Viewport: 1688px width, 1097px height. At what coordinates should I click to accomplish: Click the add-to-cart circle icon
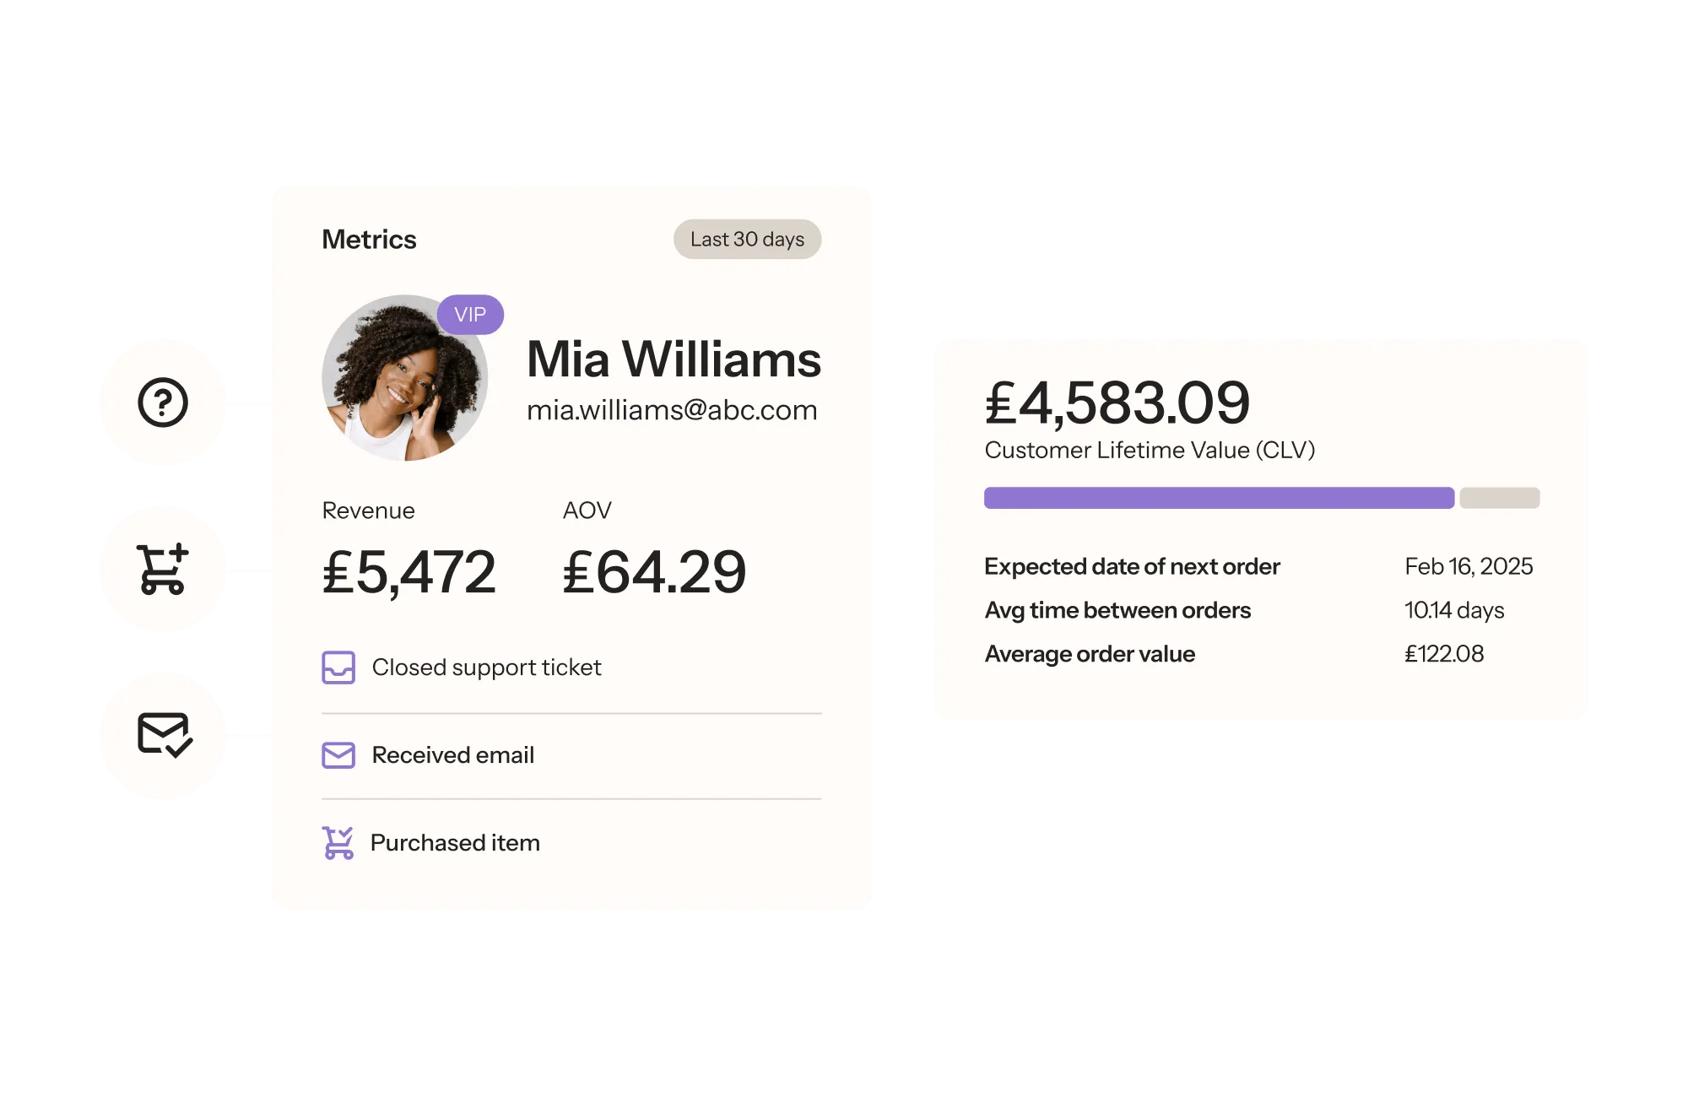[163, 569]
